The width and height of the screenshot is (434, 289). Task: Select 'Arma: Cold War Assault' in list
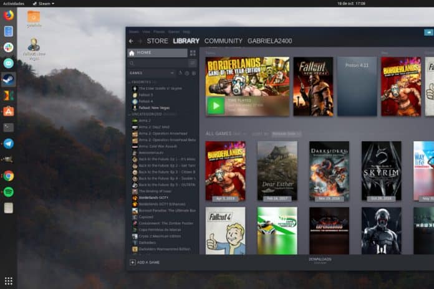(158, 146)
